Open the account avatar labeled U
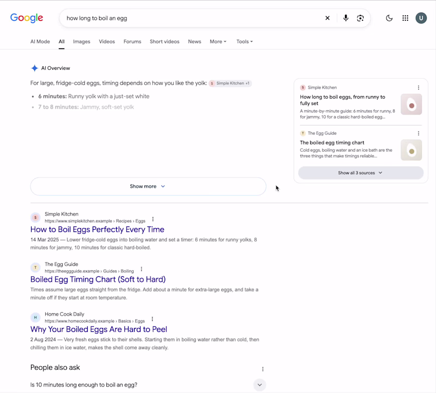 [421, 18]
